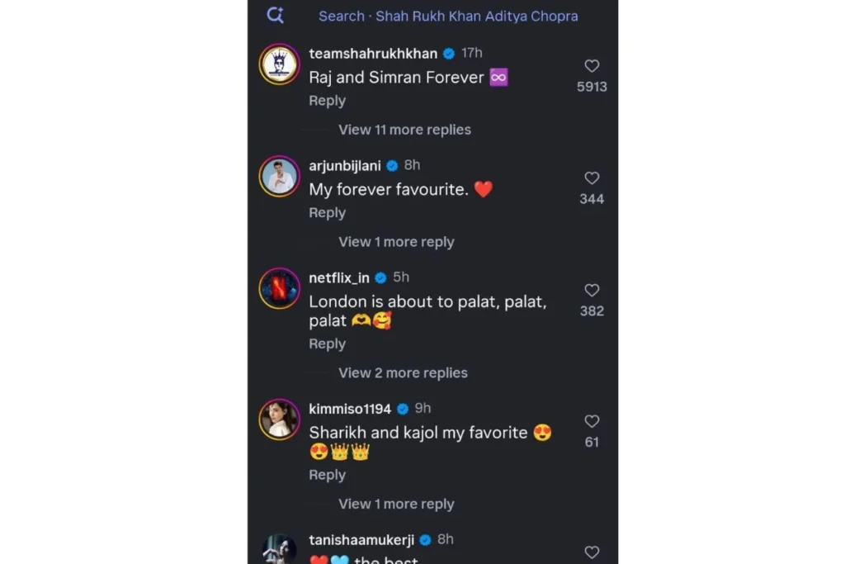This screenshot has width=845, height=564.
Task: Like the teamshahrukhkhan comment
Action: click(592, 66)
